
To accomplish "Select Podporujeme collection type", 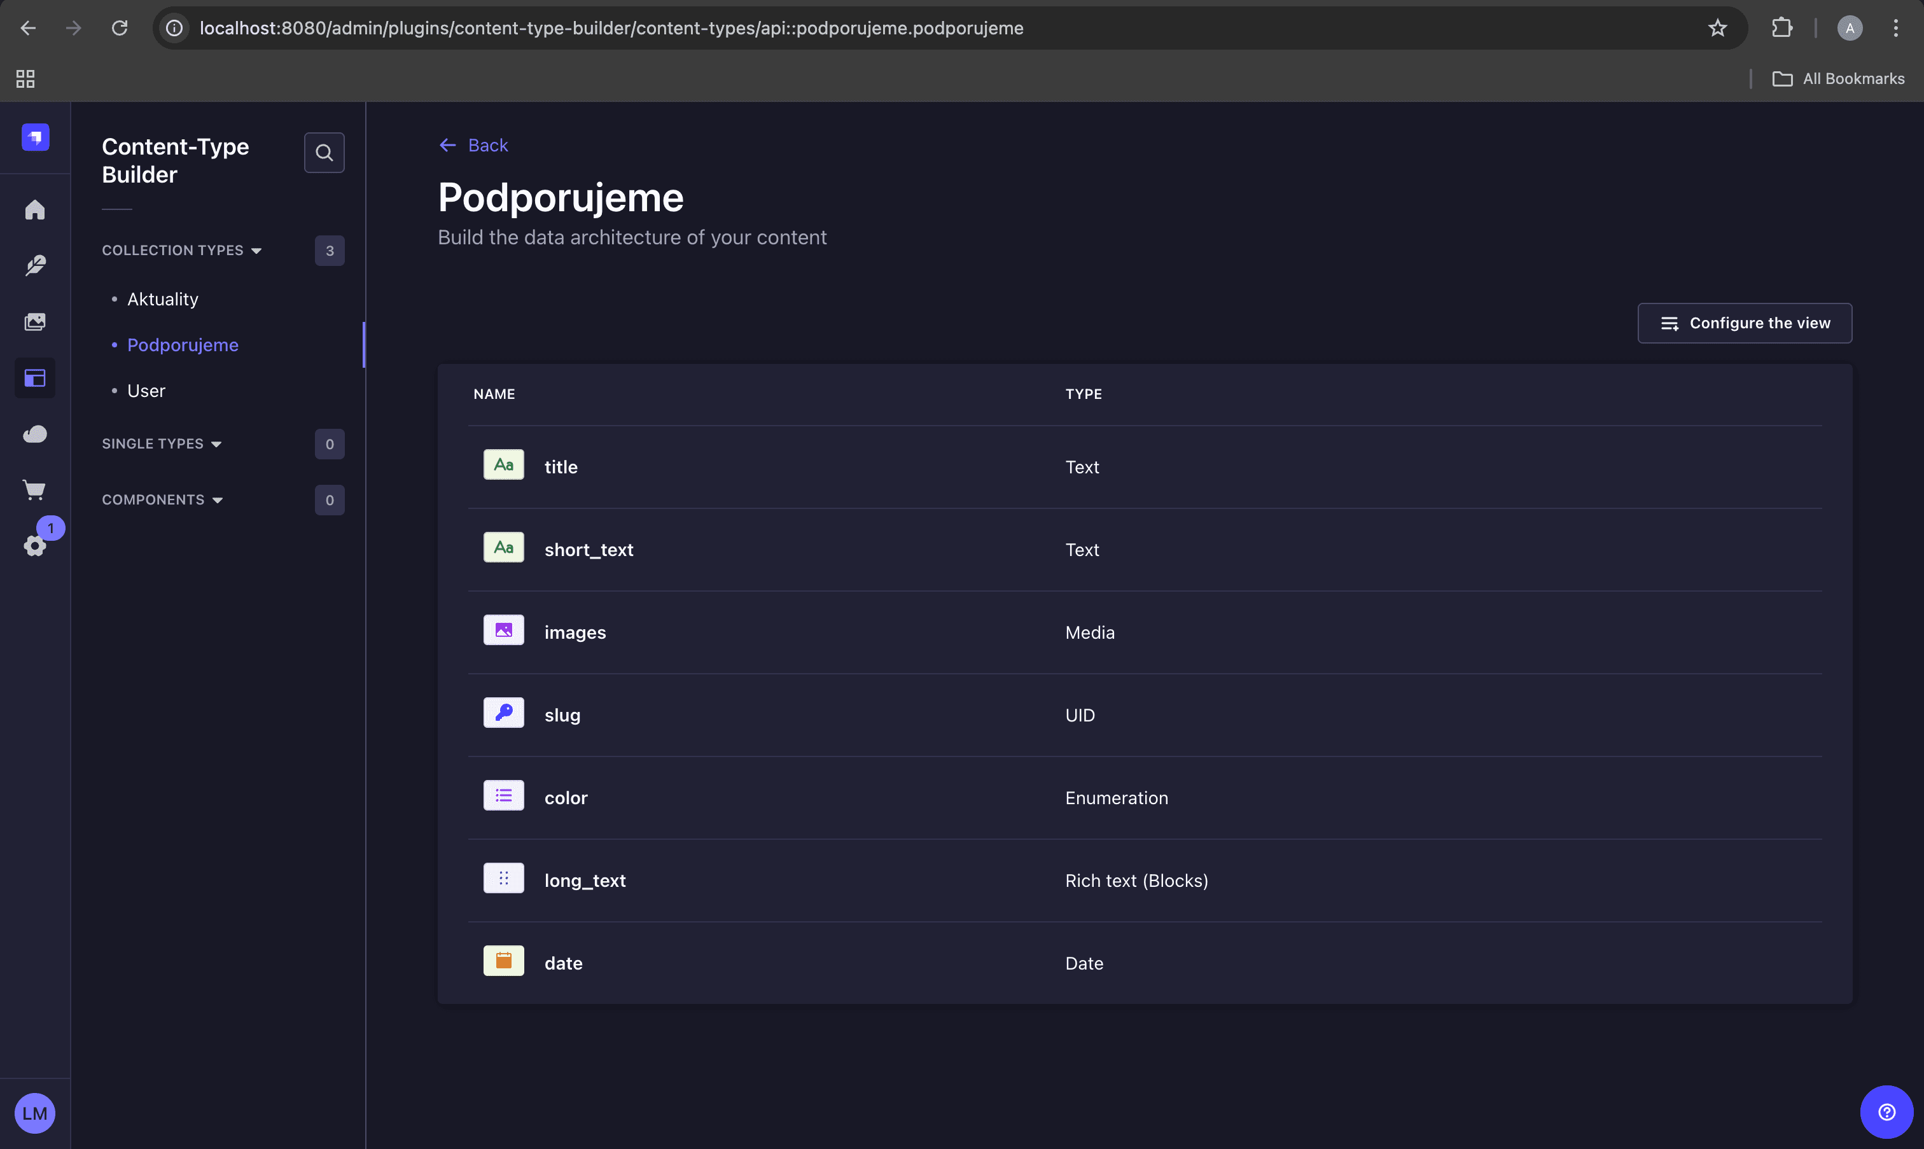I will pyautogui.click(x=183, y=345).
